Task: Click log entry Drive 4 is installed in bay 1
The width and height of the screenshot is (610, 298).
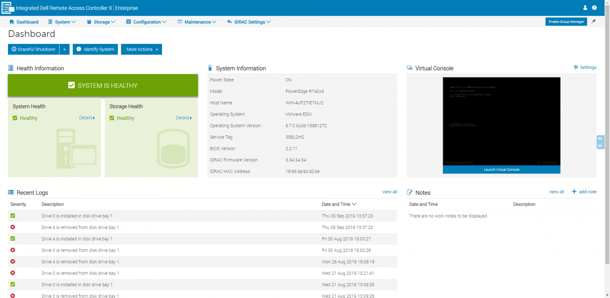Action: tap(77, 239)
